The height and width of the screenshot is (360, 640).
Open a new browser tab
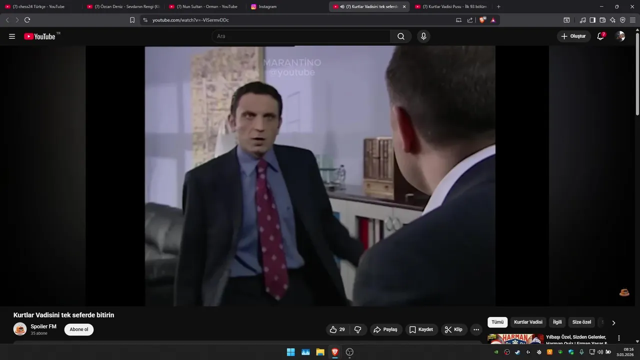pyautogui.click(x=498, y=6)
